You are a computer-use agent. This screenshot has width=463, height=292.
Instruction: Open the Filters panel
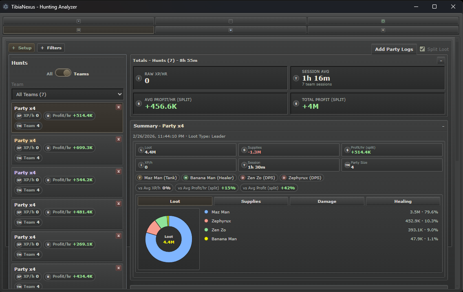51,48
